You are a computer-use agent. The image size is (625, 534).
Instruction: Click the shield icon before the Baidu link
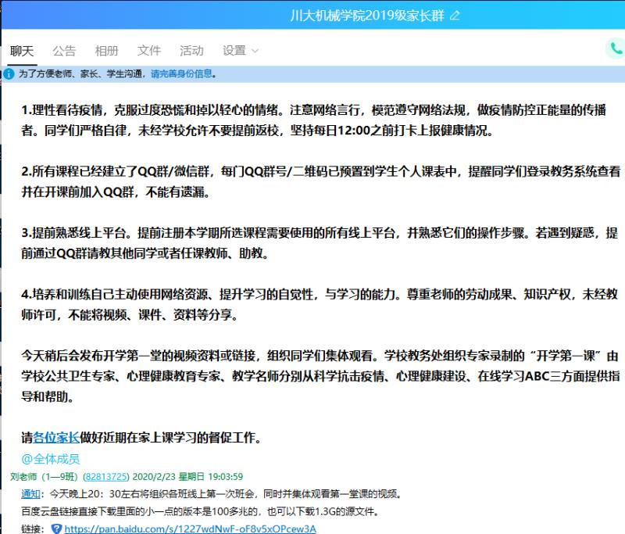55,529
